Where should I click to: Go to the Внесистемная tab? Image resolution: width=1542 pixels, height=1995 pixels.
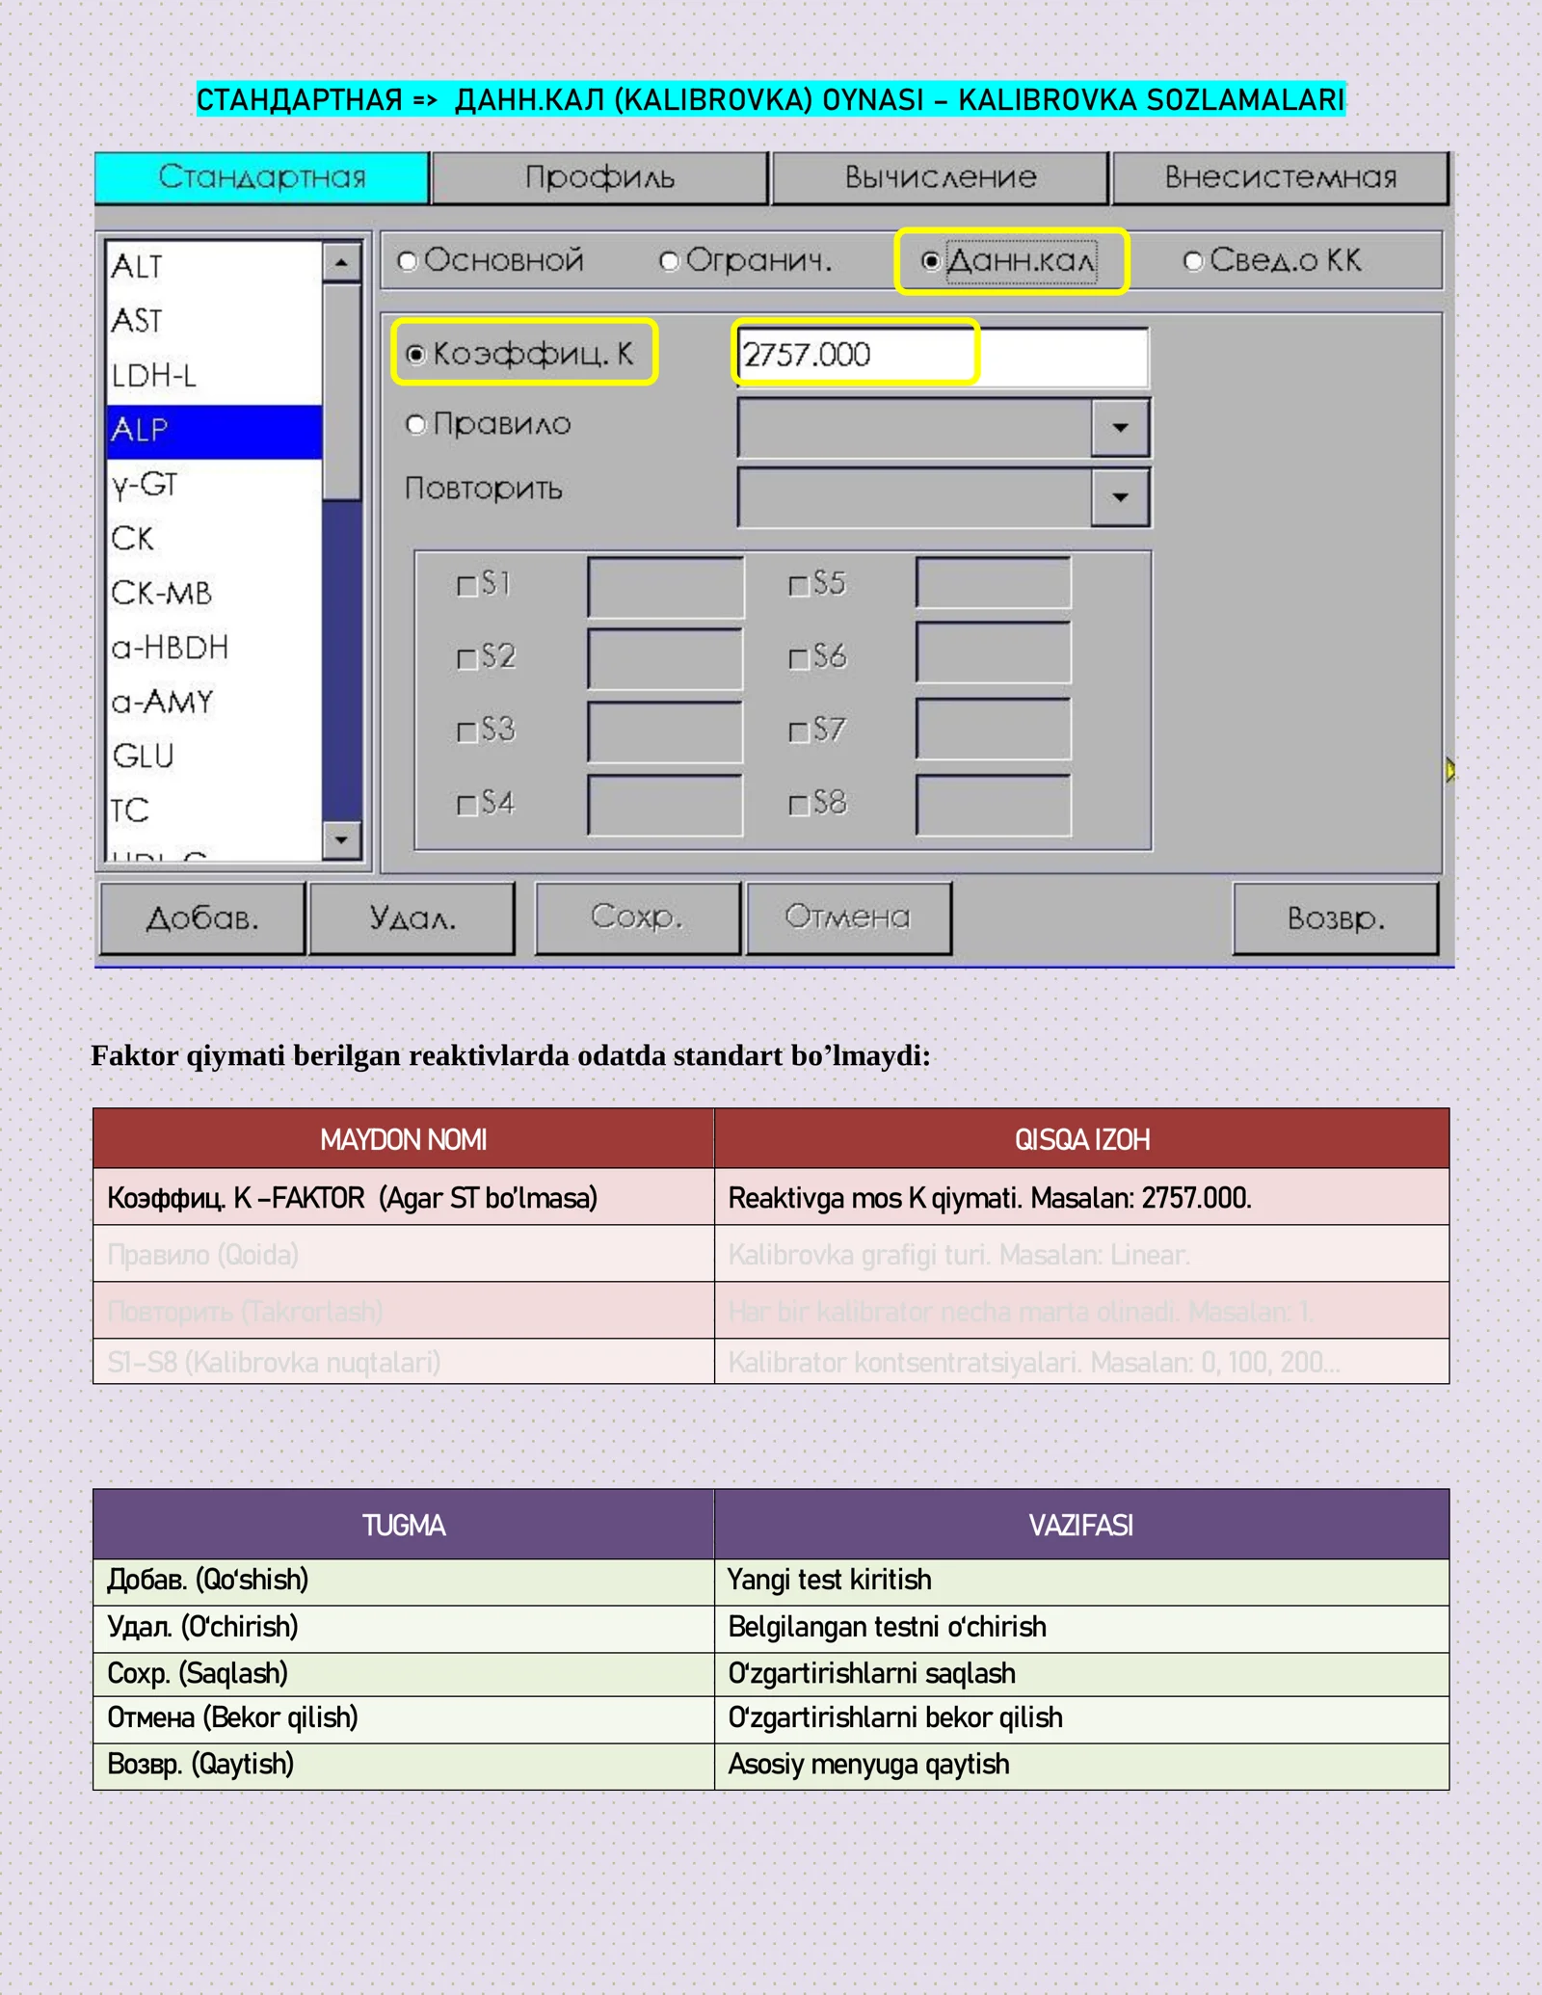[x=1280, y=178]
